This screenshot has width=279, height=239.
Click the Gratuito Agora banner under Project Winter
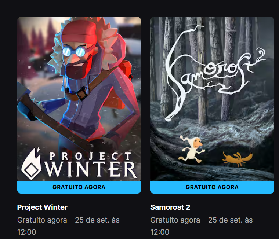(x=79, y=187)
